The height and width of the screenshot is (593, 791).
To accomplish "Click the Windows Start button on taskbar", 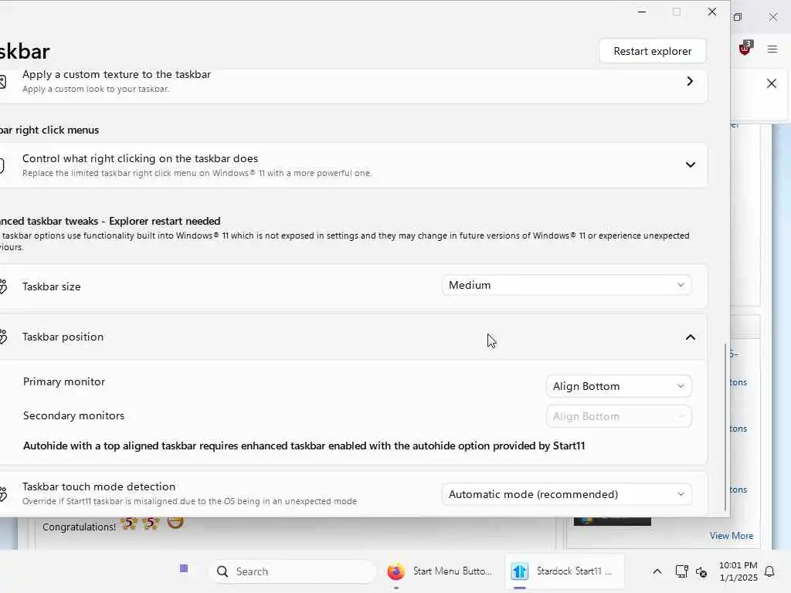I will (184, 569).
